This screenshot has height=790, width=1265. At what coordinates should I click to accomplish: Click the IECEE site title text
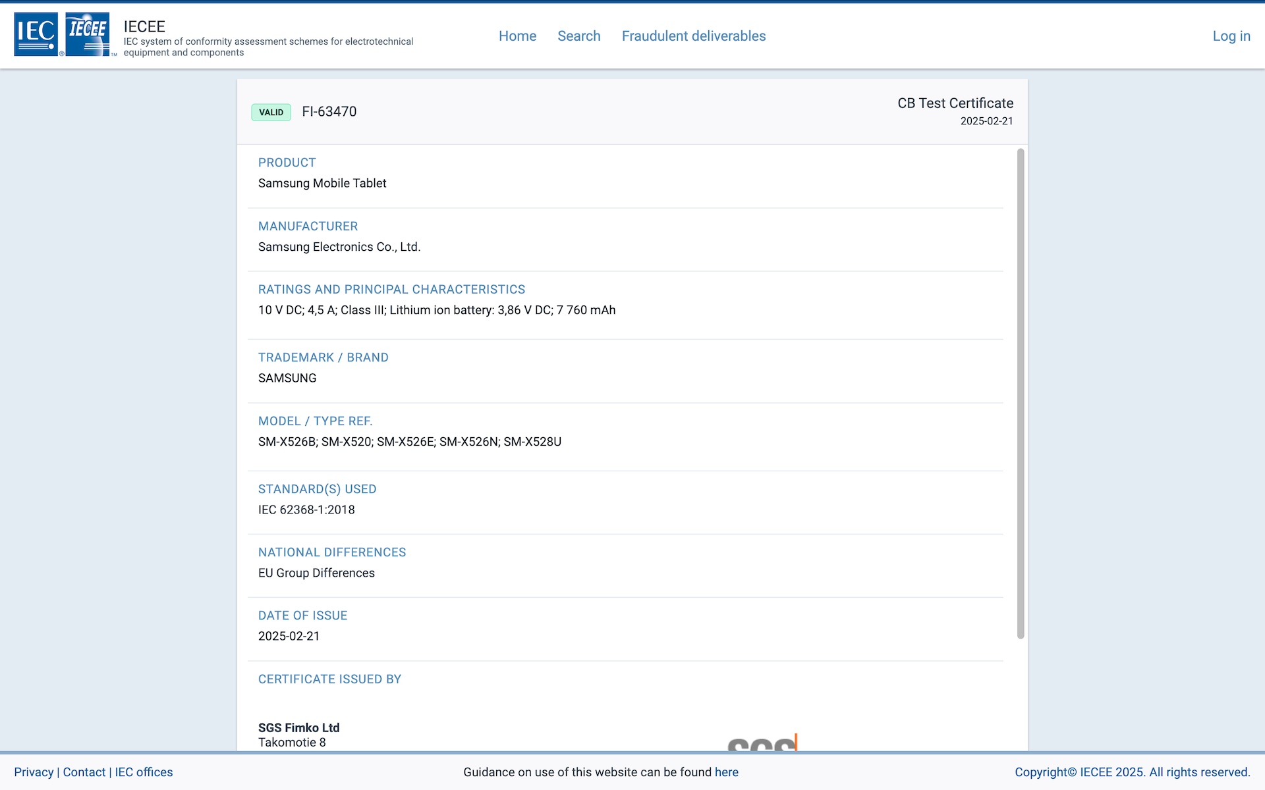point(144,26)
